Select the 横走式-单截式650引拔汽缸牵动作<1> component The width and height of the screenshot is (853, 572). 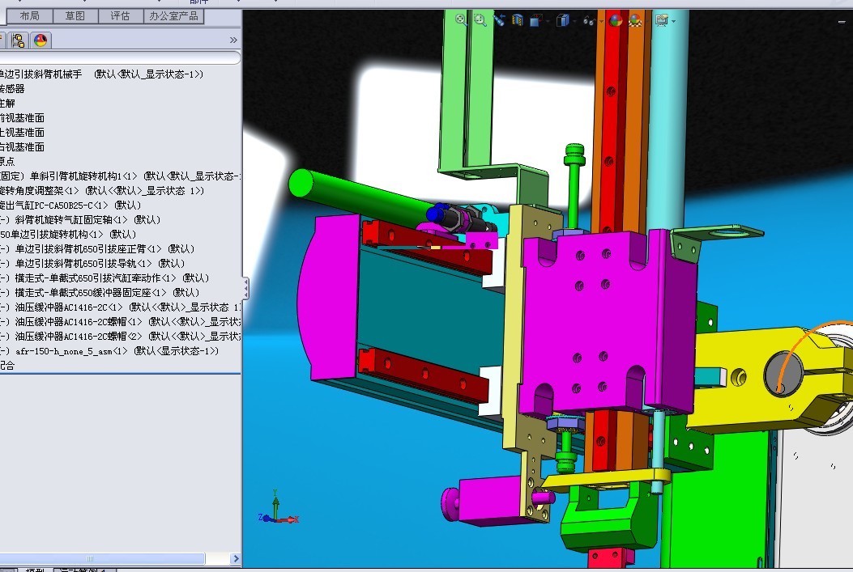(x=104, y=278)
